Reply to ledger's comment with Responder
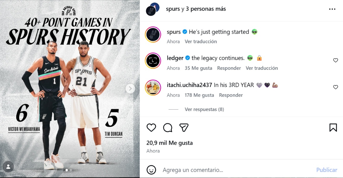 click(229, 68)
